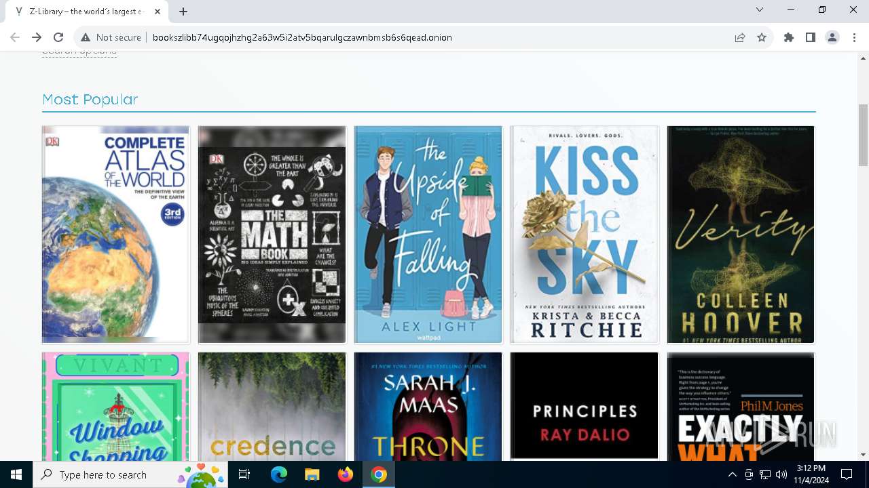Viewport: 869px width, 488px height.
Task: Open the Search options link
Action: coord(79,52)
